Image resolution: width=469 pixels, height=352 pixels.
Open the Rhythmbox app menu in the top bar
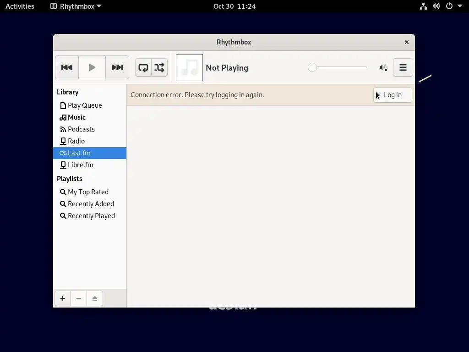76,6
